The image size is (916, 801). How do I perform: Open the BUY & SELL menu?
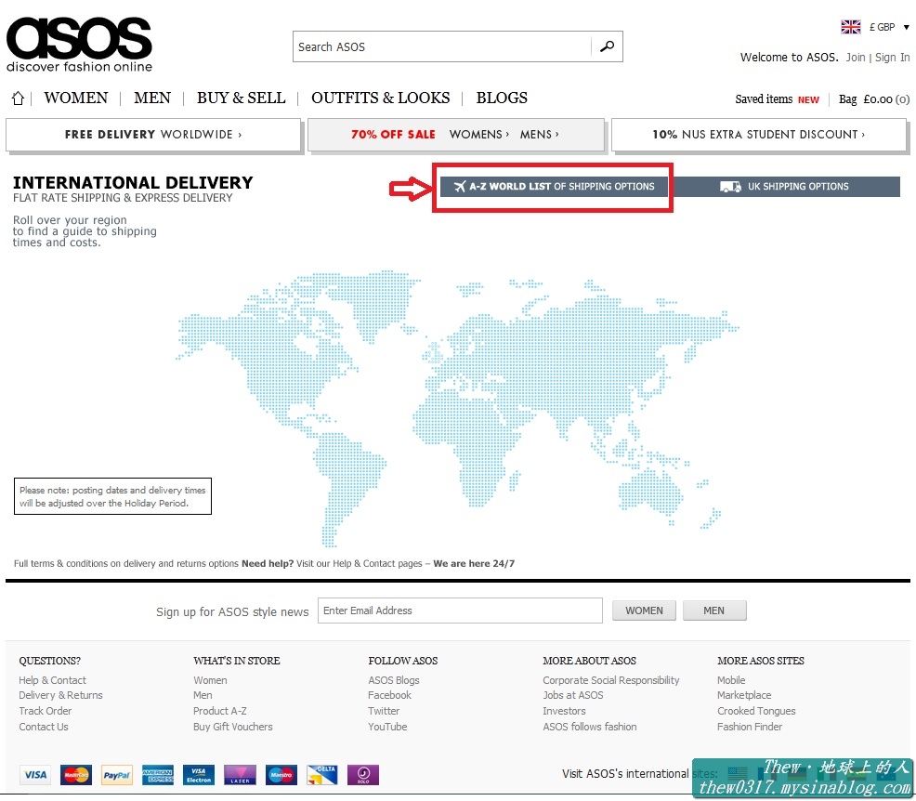tap(241, 98)
